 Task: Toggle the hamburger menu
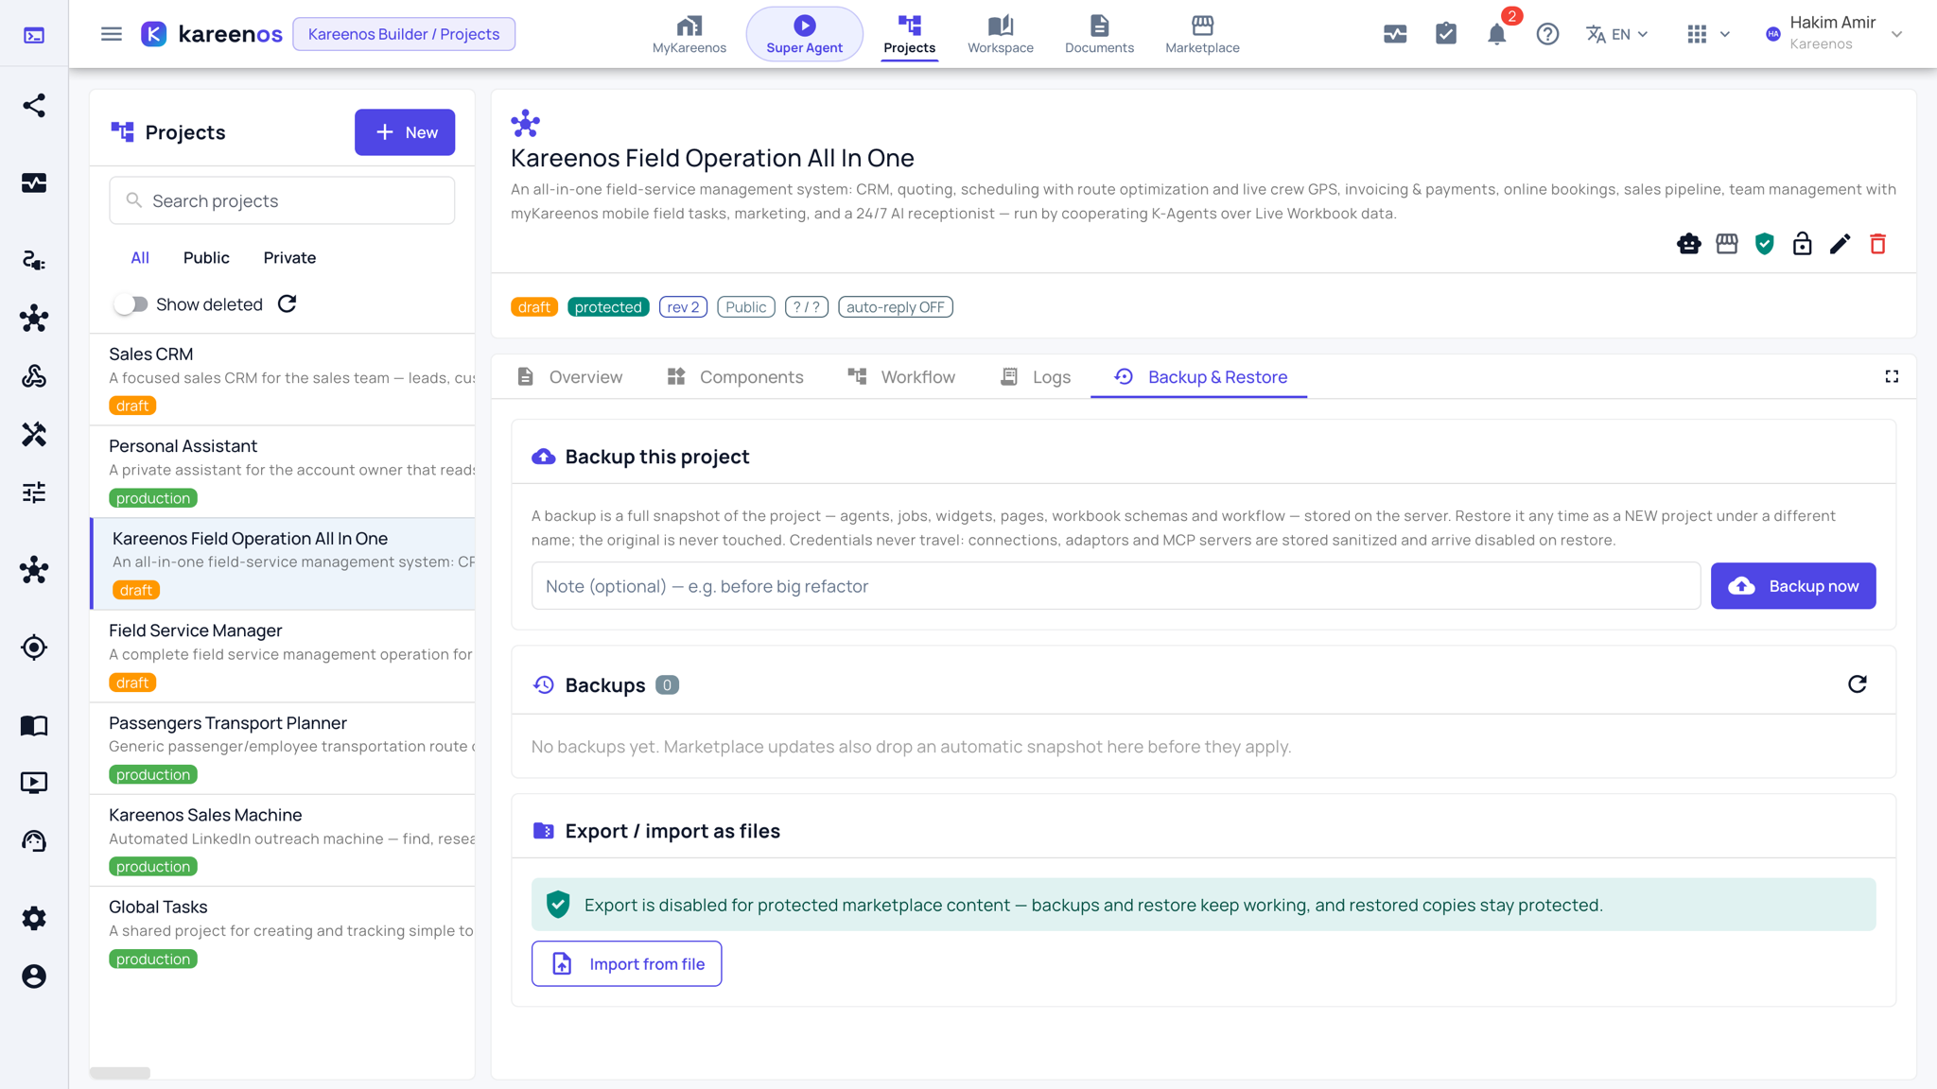[112, 34]
